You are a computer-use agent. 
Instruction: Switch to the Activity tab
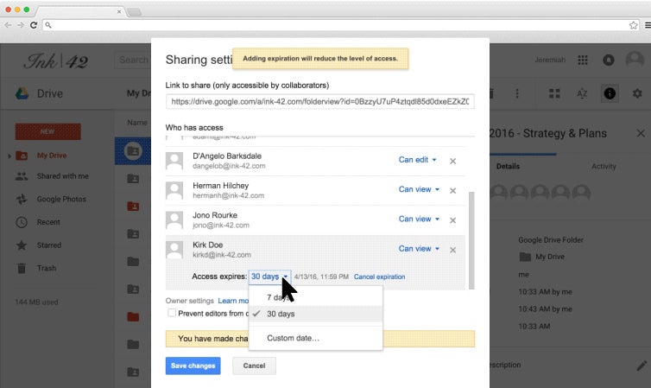coord(604,166)
